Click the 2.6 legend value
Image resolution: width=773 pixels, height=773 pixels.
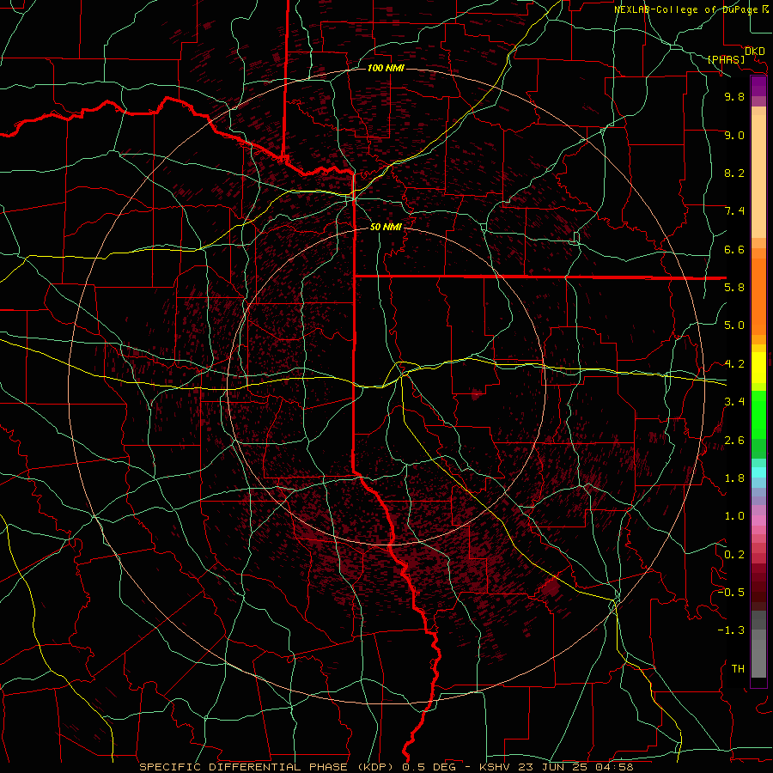click(x=734, y=441)
